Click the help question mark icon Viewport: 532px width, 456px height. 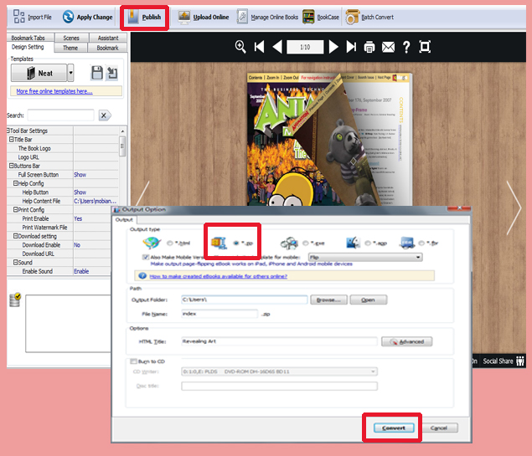click(x=406, y=47)
